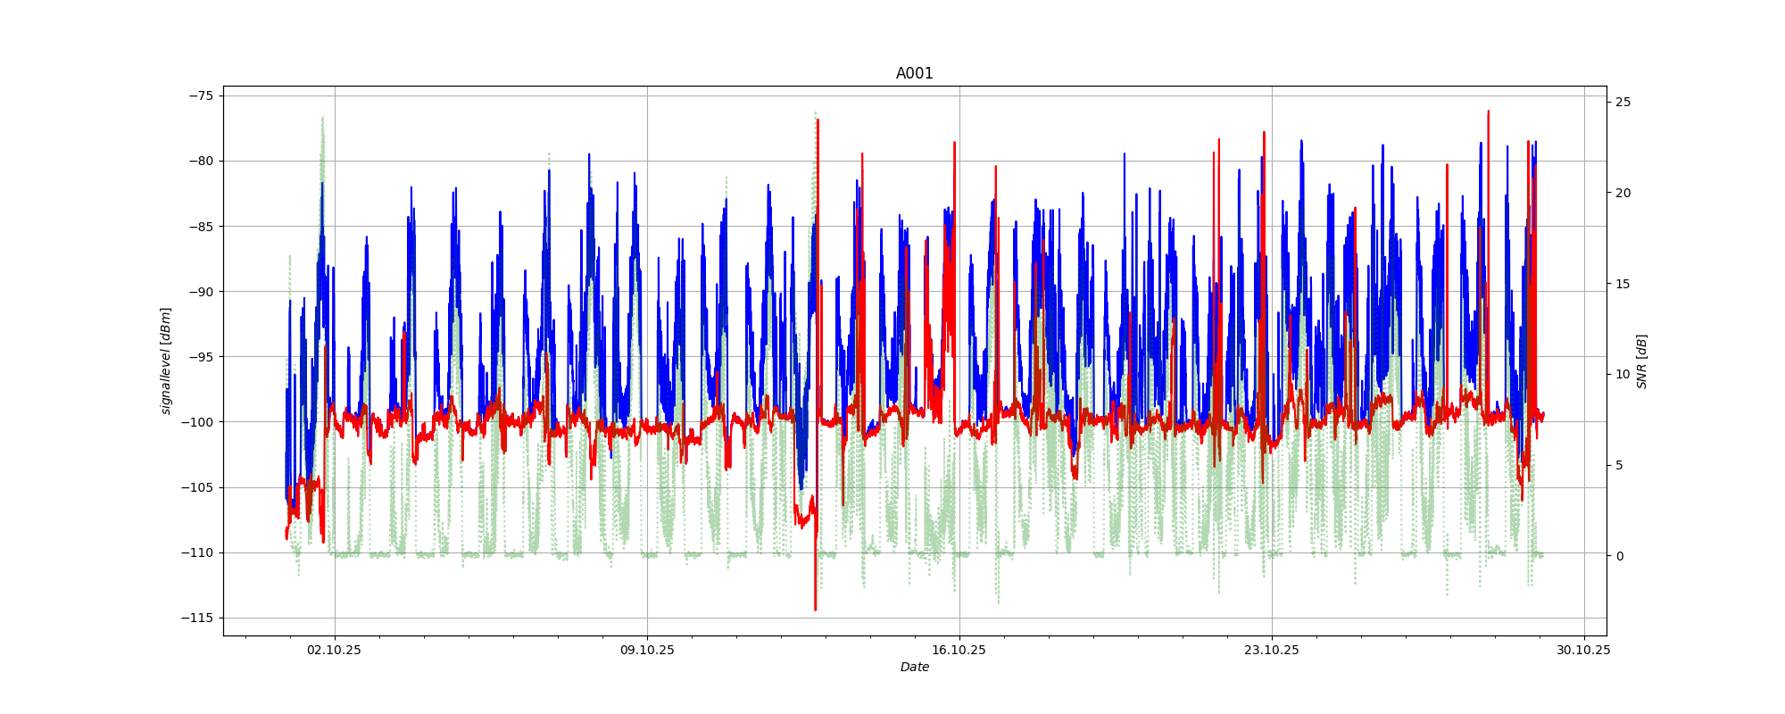Select the 30.10.25 date tick label
Screen dimensions: 1785x714
(1583, 650)
